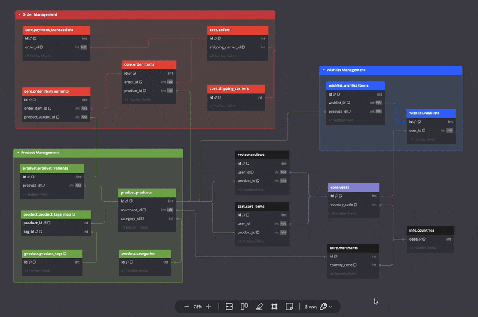The image size is (478, 317).
Task: Expand +2 hidden fields in core.shipping_carriers
Action: [223, 106]
